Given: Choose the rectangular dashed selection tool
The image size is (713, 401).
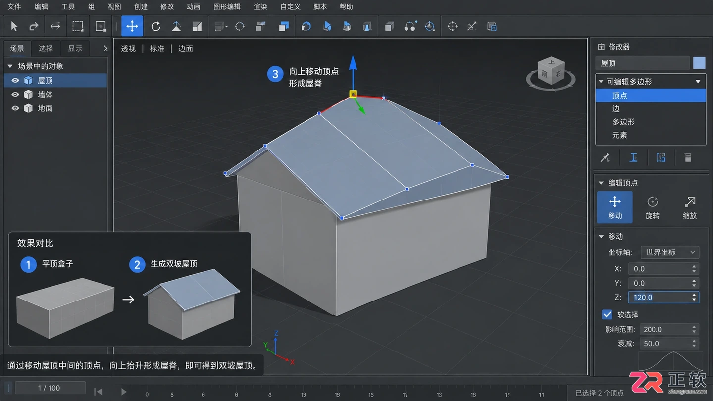Looking at the screenshot, I should coord(78,26).
